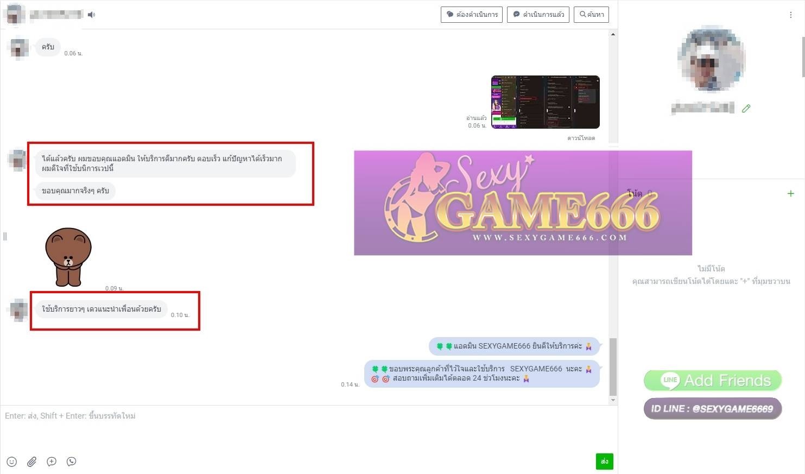The image size is (805, 474).
Task: Toggle the mute speaker icon beside contact name
Action: click(x=91, y=15)
